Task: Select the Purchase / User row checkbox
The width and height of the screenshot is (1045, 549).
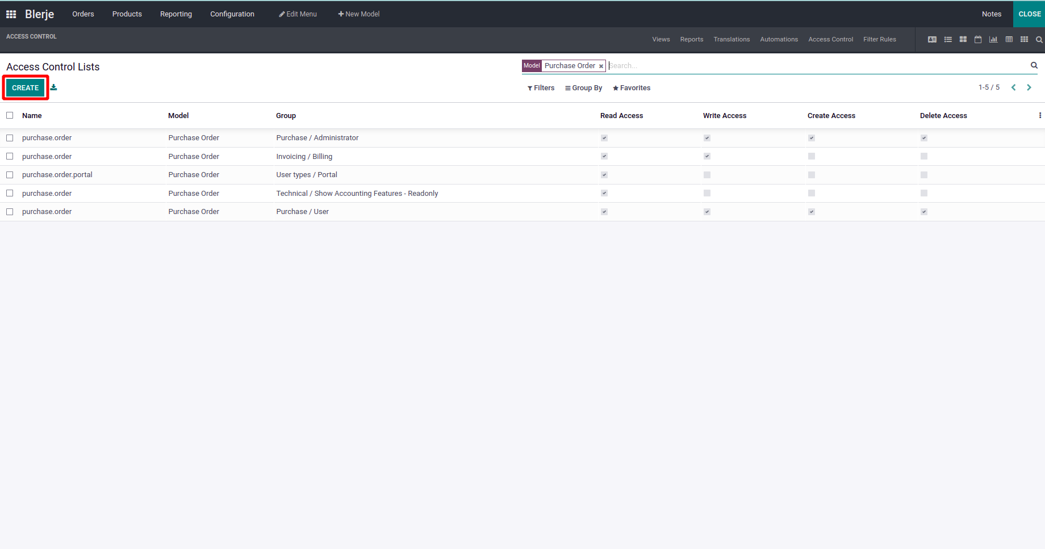Action: point(10,212)
